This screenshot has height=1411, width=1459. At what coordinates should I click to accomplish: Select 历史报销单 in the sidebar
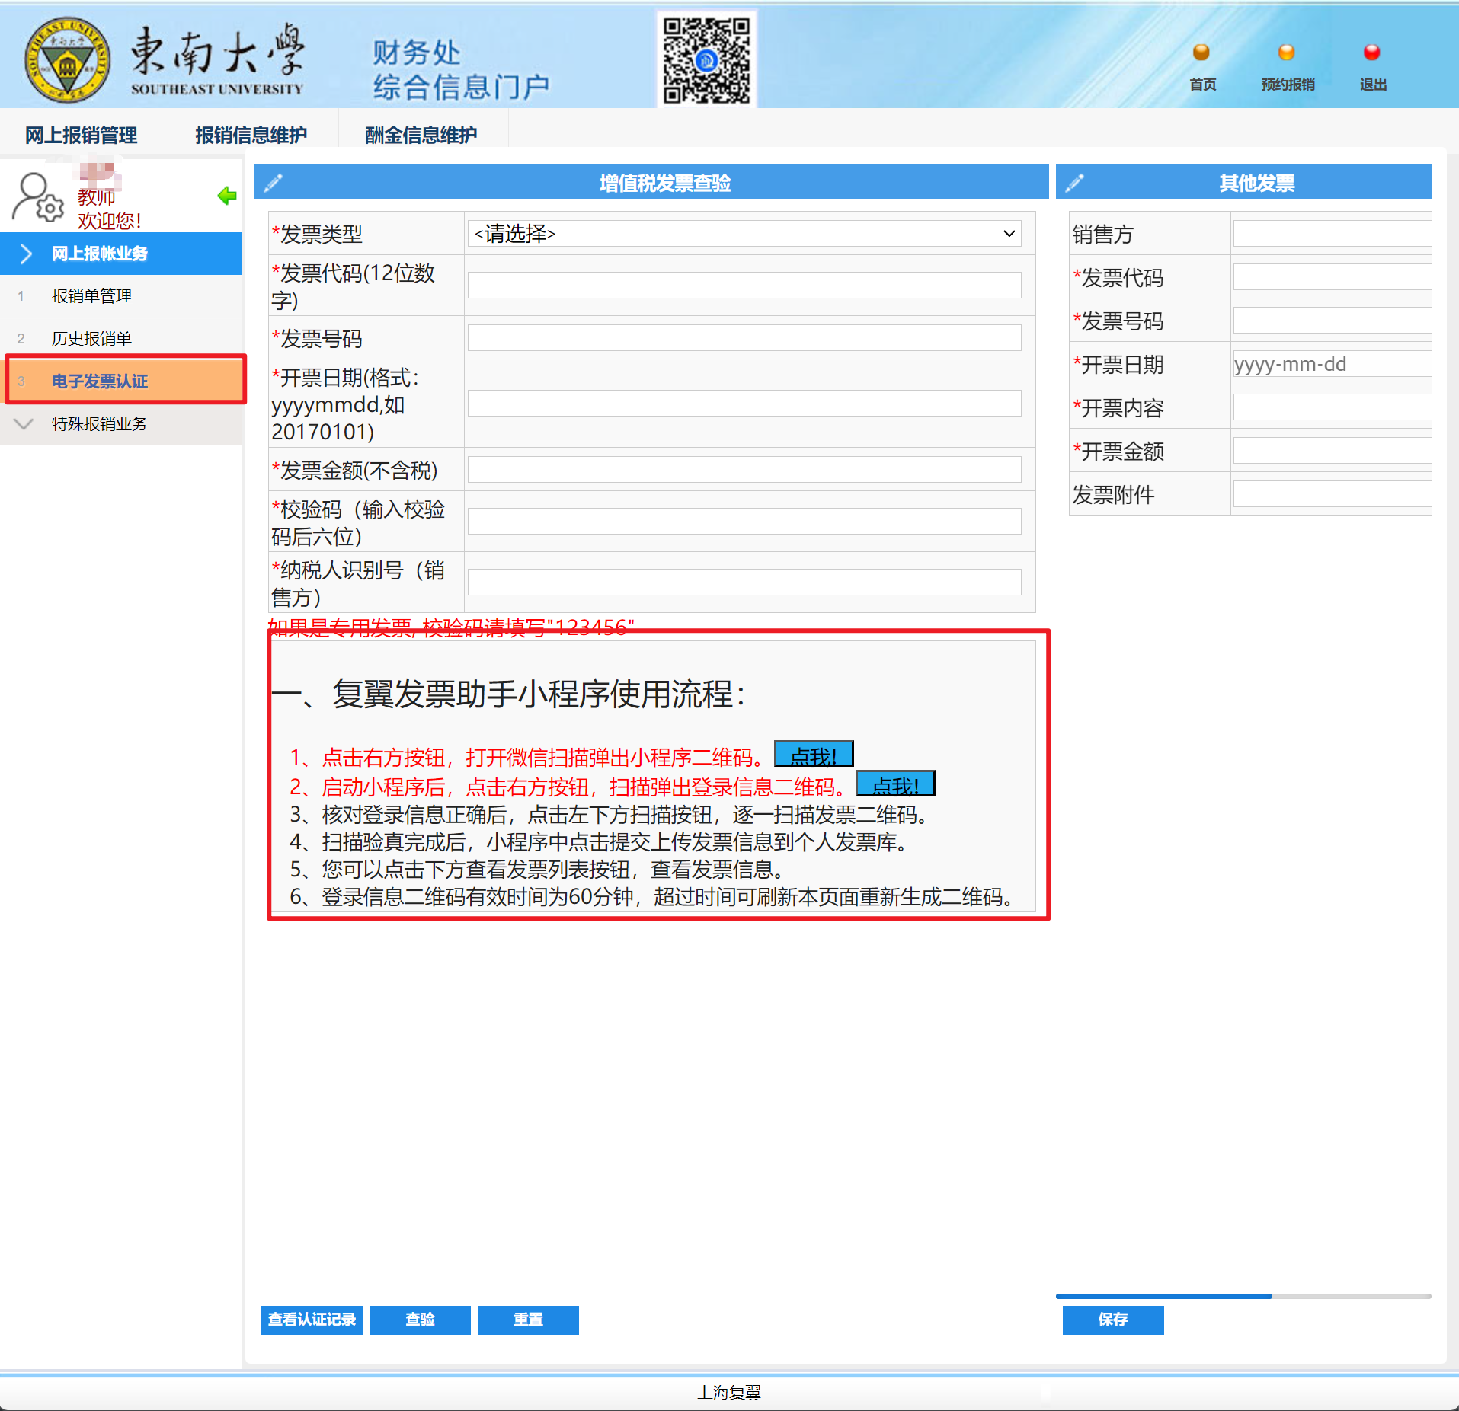tap(91, 339)
